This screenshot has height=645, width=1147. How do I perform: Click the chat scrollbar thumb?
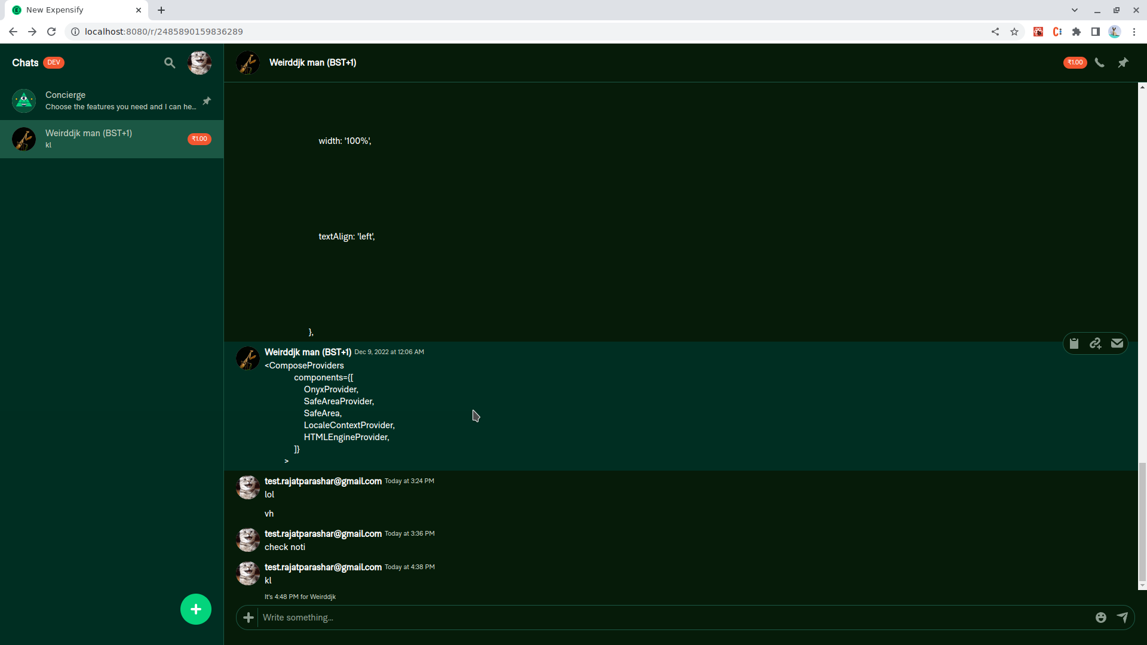tap(1142, 521)
